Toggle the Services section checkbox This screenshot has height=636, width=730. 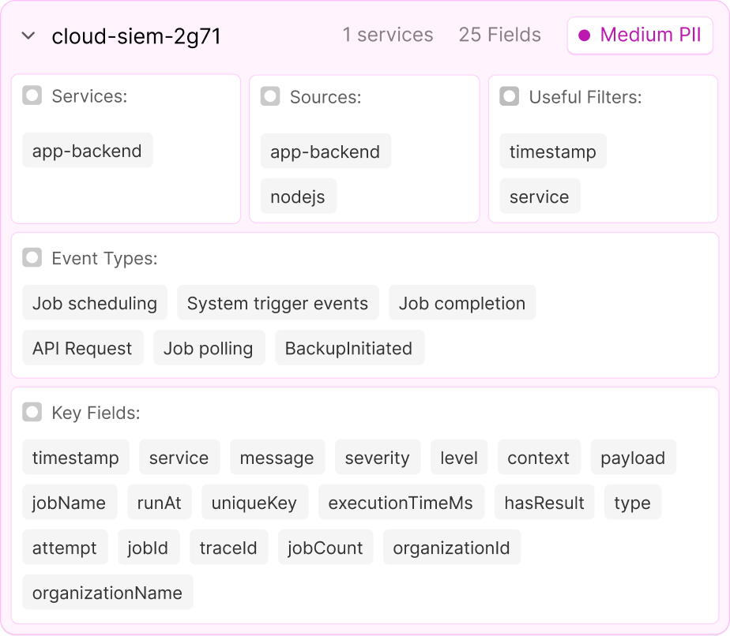[x=32, y=96]
